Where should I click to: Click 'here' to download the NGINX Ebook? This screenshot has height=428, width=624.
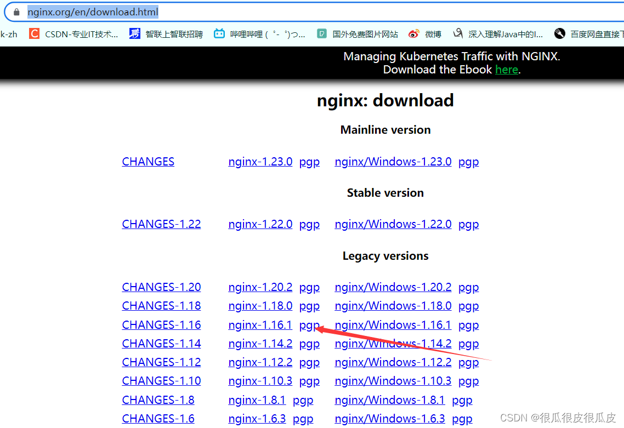506,70
